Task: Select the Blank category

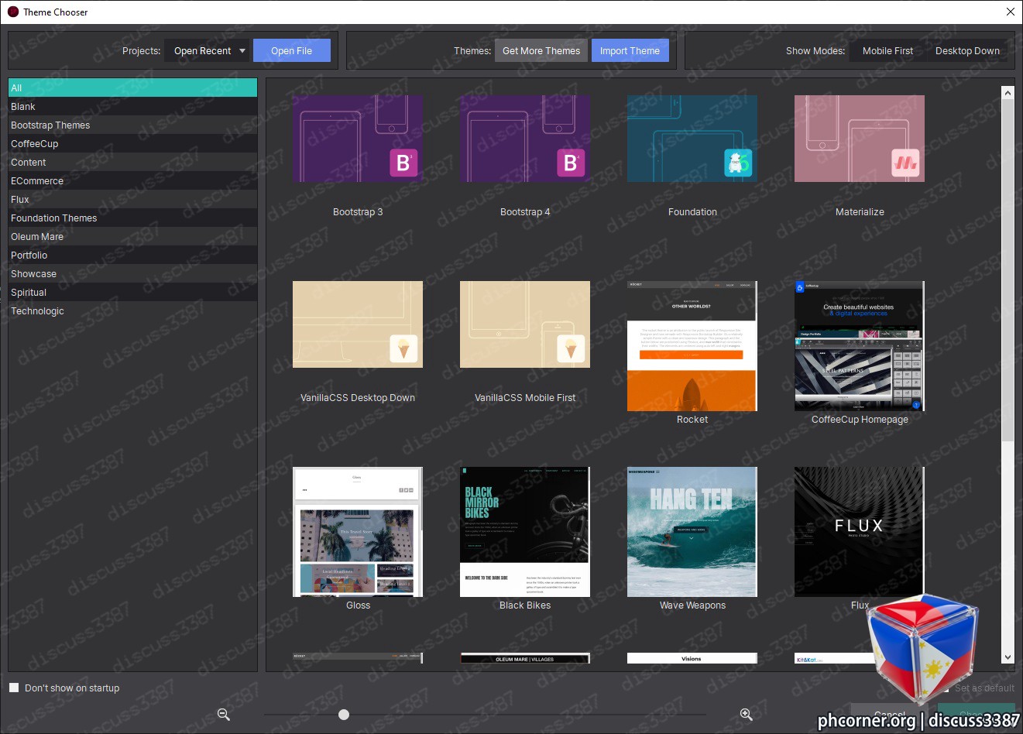Action: [x=132, y=106]
